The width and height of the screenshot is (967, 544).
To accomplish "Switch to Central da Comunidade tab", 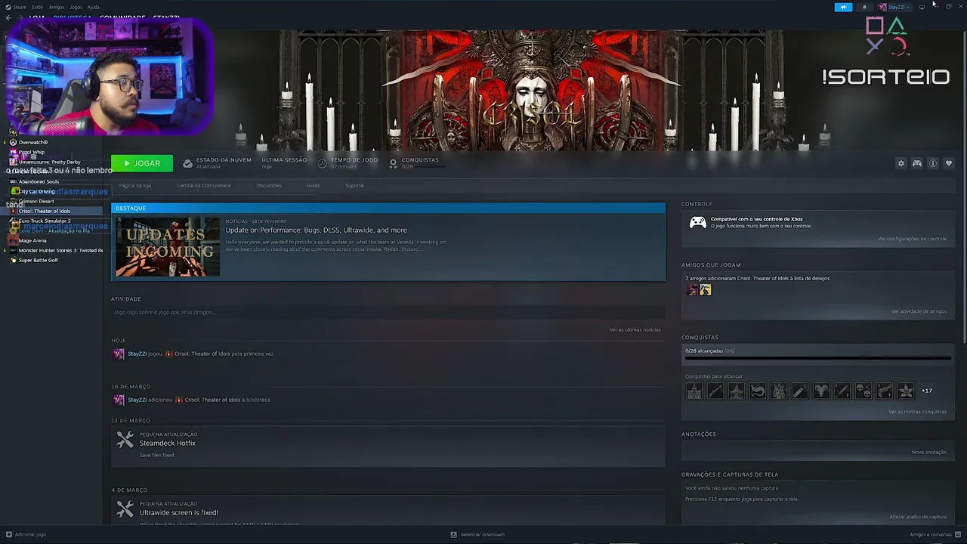I will tap(204, 185).
